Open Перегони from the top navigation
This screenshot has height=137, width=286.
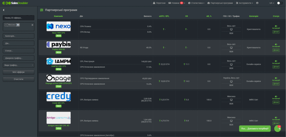(x=159, y=3)
